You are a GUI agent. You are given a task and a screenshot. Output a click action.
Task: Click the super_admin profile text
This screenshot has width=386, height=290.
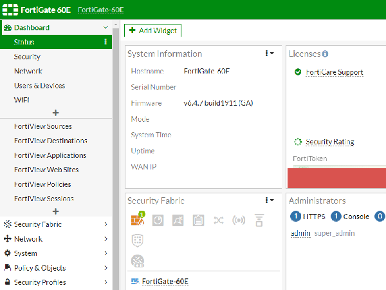335,233
